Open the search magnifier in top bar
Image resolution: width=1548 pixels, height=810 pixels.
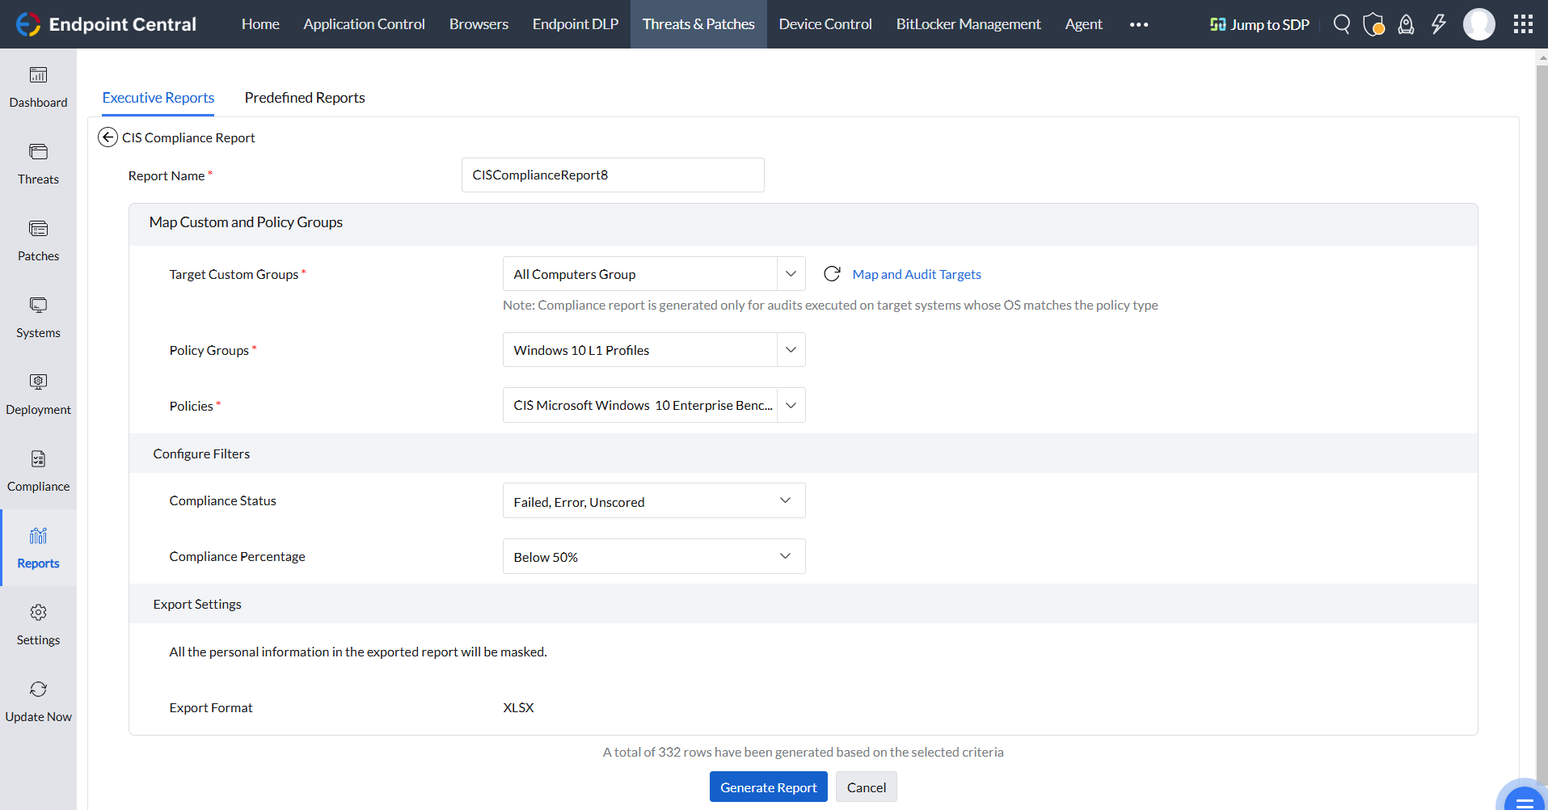click(x=1341, y=24)
